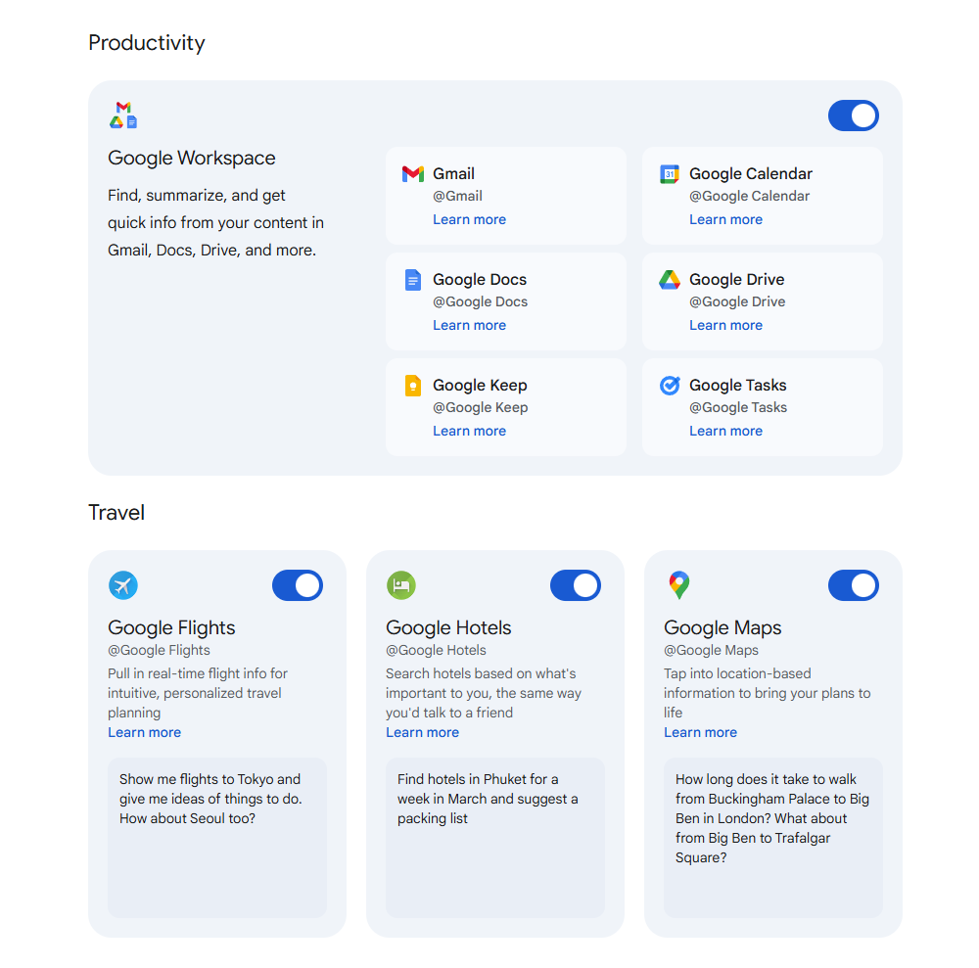979x968 pixels.
Task: Follow Learn more for Google Drive
Action: 725,325
